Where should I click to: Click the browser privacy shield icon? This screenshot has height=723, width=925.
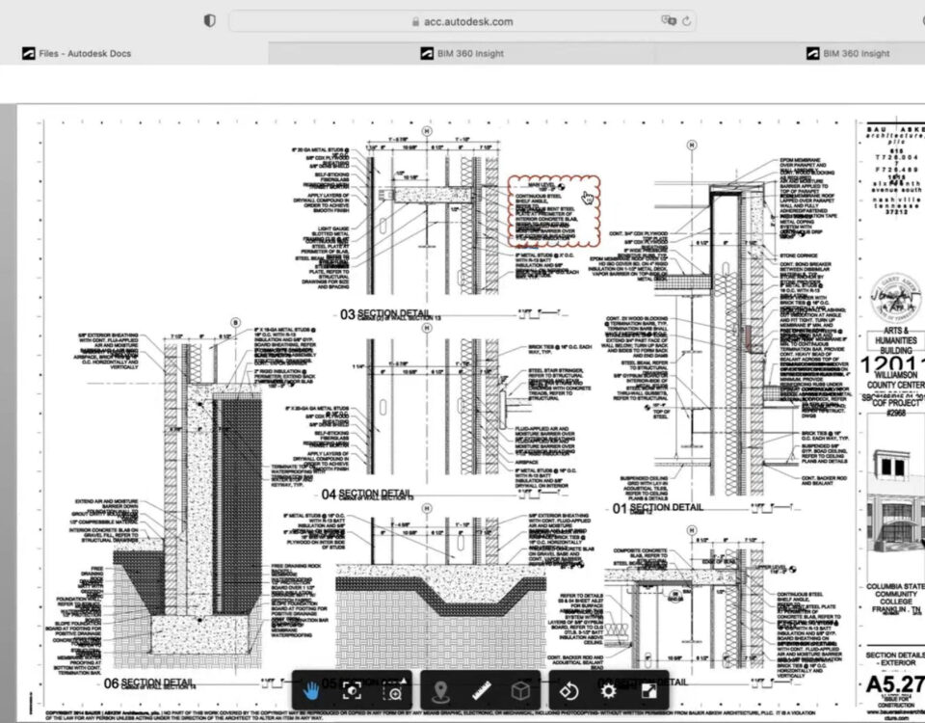click(208, 19)
